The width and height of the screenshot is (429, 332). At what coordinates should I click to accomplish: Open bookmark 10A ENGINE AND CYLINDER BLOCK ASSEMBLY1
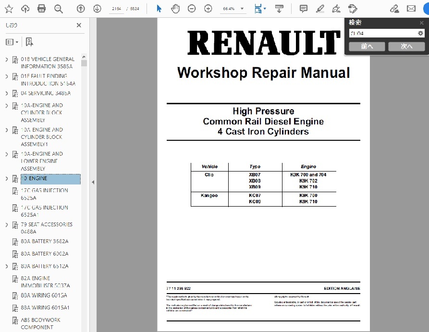42,137
